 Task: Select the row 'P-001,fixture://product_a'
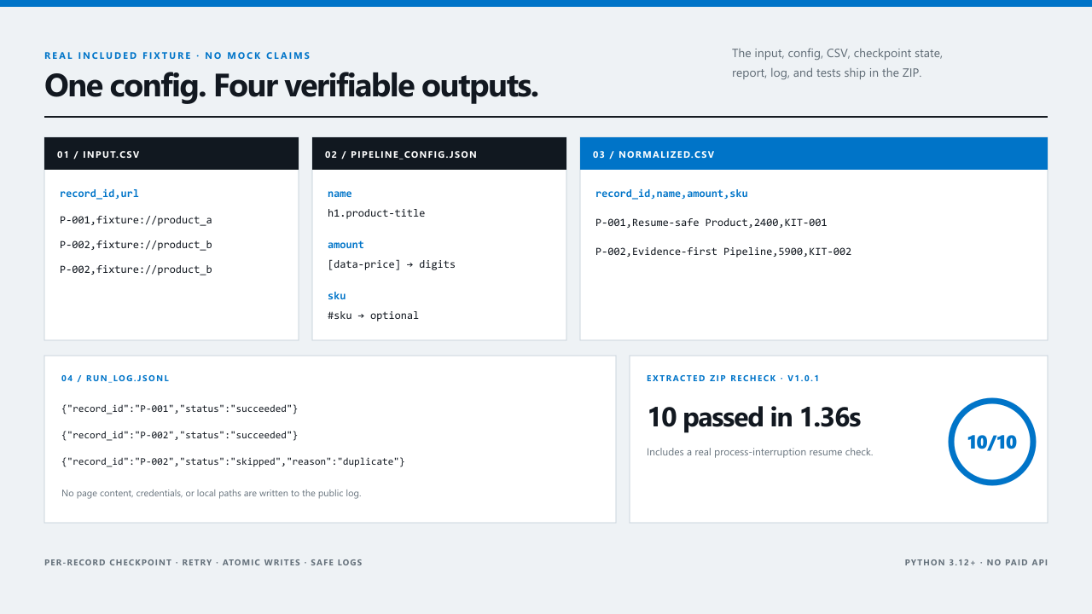pos(136,220)
